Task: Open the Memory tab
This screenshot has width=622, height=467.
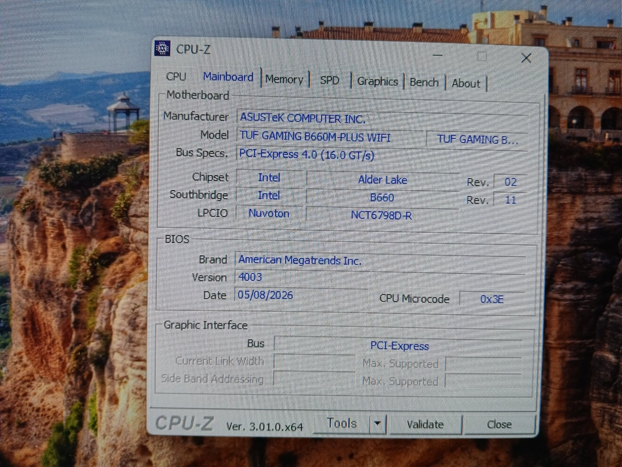Action: click(x=284, y=80)
